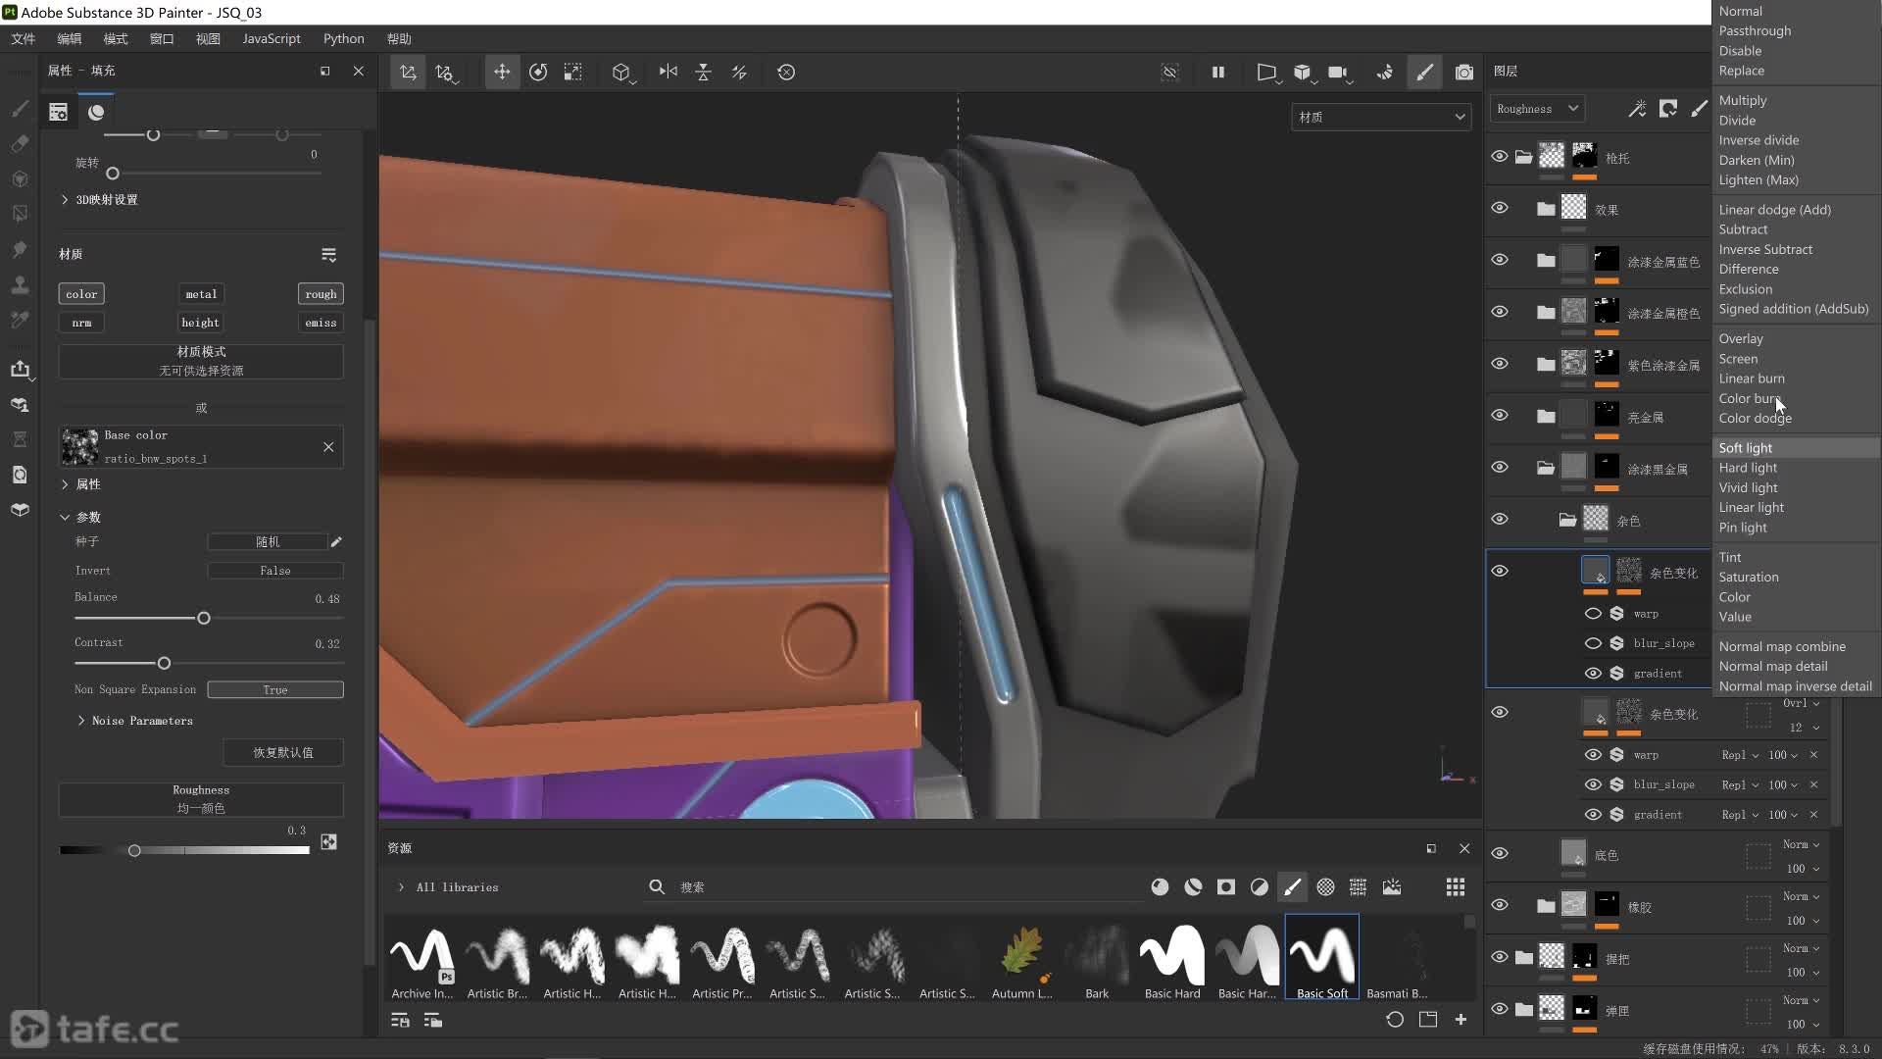Click the camera screenshot icon

(x=1464, y=72)
